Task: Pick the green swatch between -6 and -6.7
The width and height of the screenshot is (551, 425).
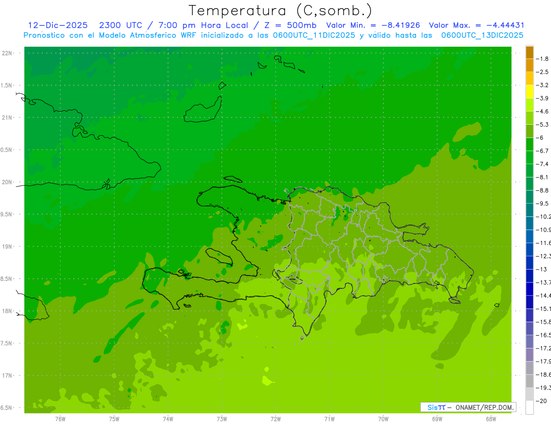Action: 529,144
